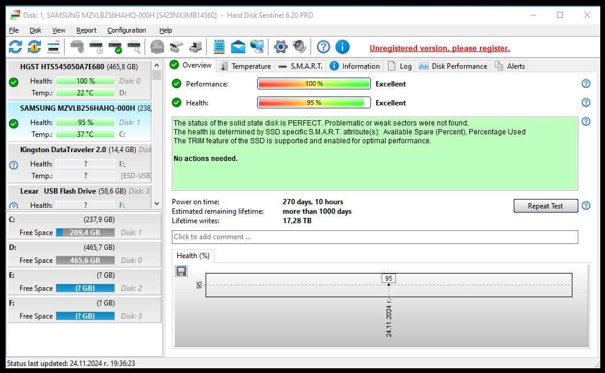This screenshot has width=605, height=373.
Task: Click the blue notepad report toolbar icon
Action: pos(219,47)
